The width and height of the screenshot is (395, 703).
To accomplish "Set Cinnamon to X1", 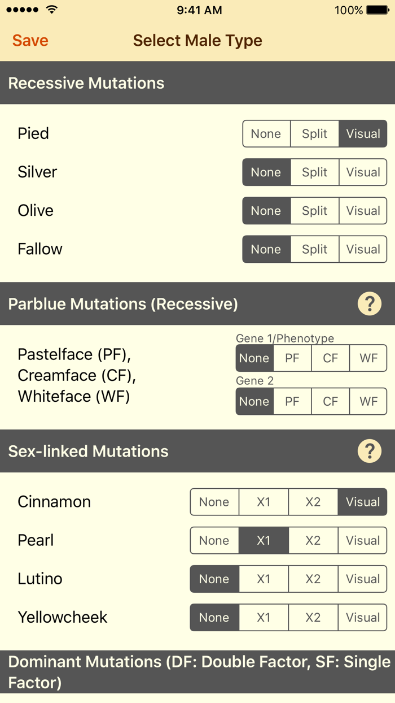I will (x=264, y=502).
